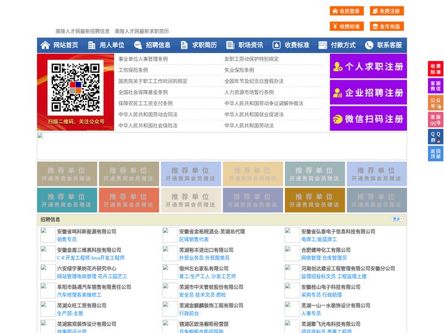Open the job link 人事专员
Image resolution: width=444 pixels, height=333 pixels.
pyautogui.click(x=311, y=313)
